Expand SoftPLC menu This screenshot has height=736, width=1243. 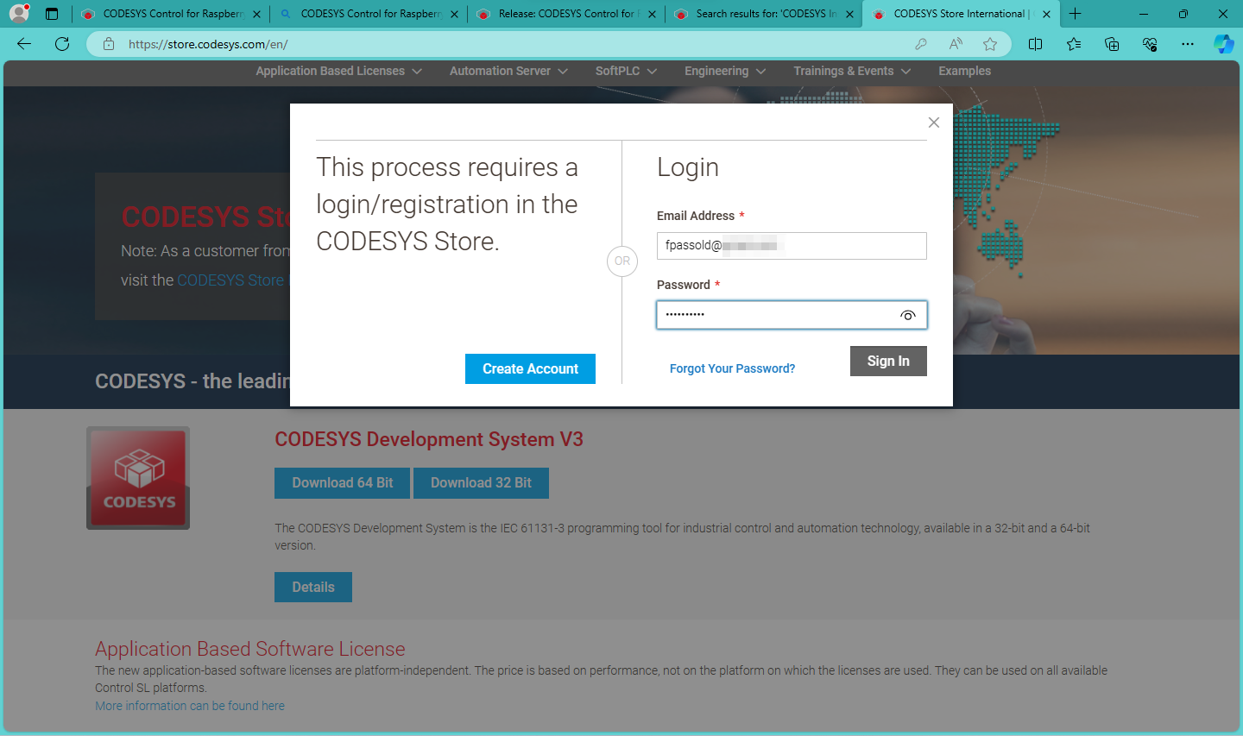[x=626, y=71]
